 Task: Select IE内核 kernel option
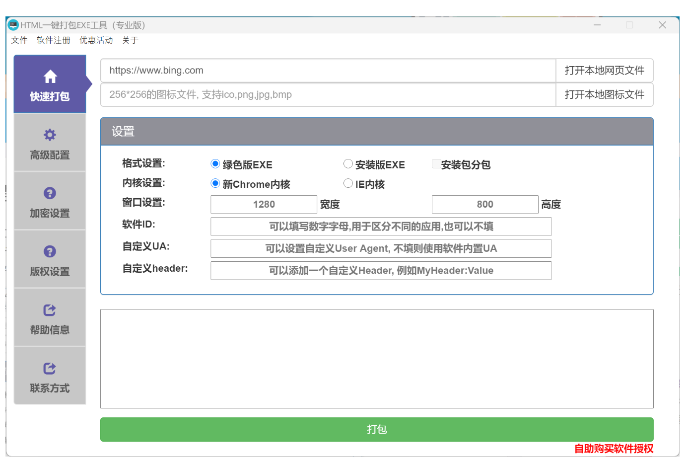pyautogui.click(x=348, y=183)
